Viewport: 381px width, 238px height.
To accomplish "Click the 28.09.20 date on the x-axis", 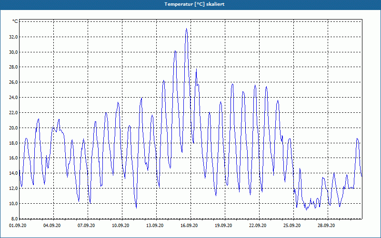I will point(326,226).
